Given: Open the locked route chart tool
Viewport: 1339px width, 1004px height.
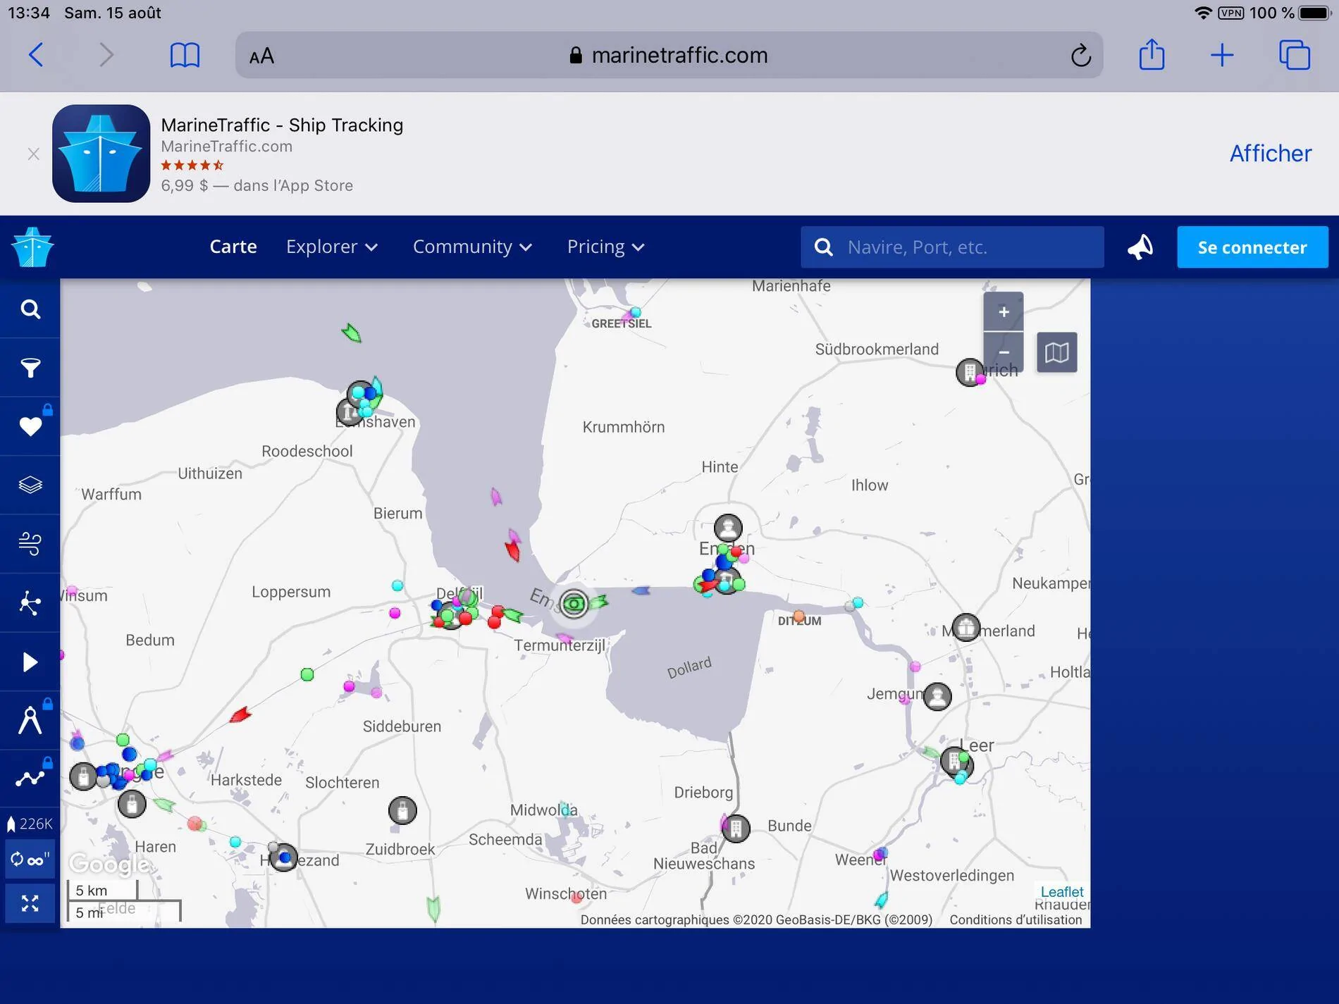Looking at the screenshot, I should point(30,779).
